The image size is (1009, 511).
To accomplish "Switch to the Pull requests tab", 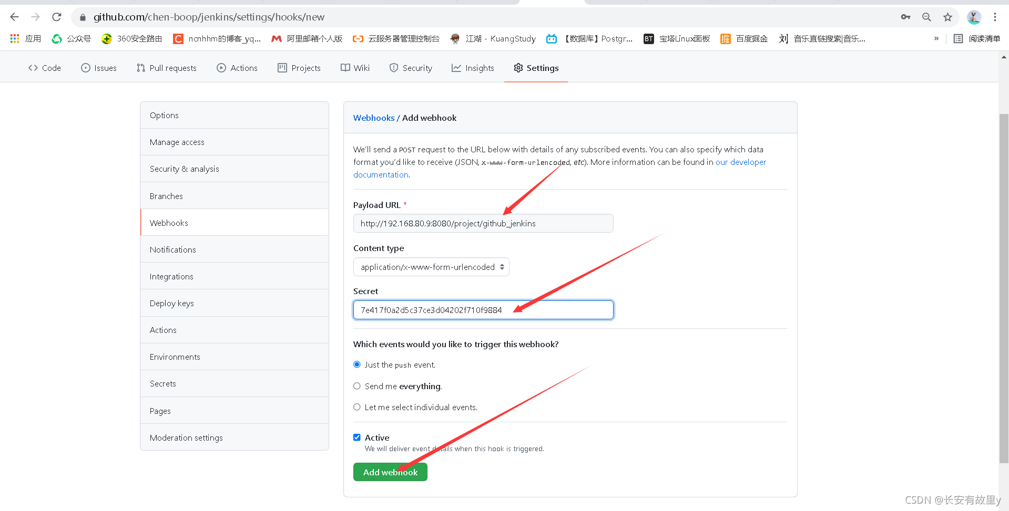I will pyautogui.click(x=166, y=68).
